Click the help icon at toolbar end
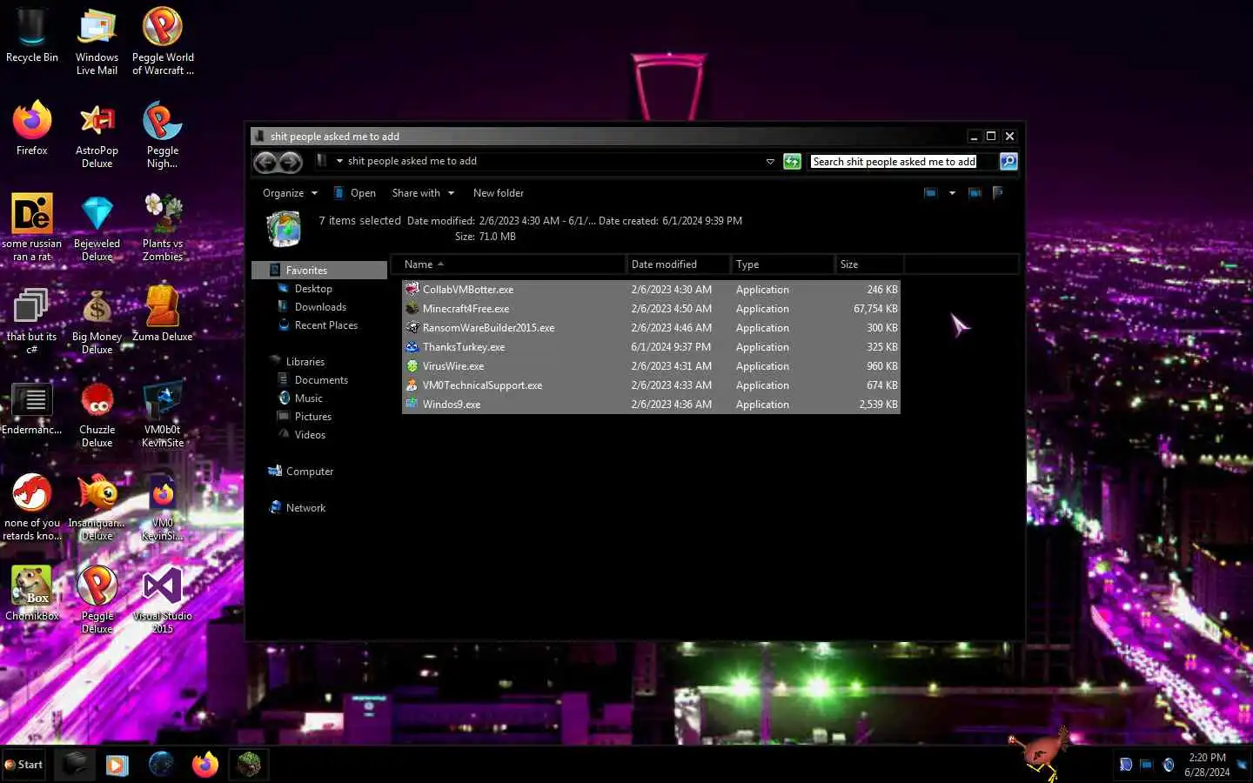 [x=998, y=193]
